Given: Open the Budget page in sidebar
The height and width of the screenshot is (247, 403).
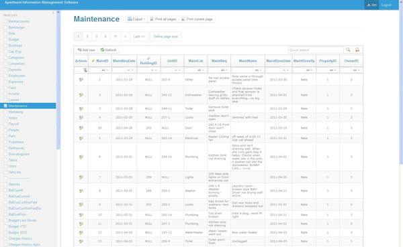Looking at the screenshot, I should pos(13,39).
